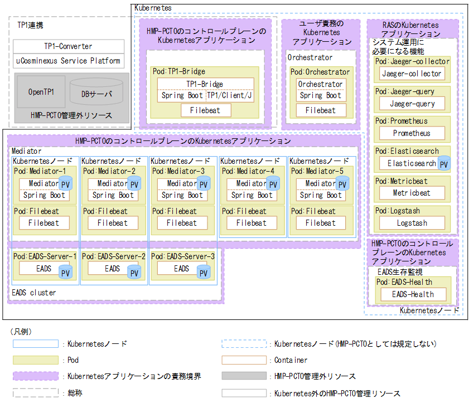
Task: Select the PV icon on Mediator-1
Action: point(65,183)
